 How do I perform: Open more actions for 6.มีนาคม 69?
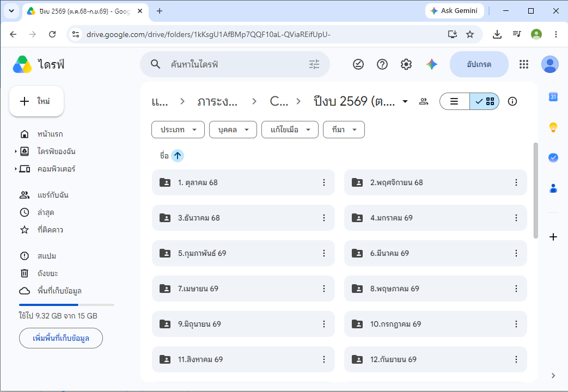[x=516, y=253]
